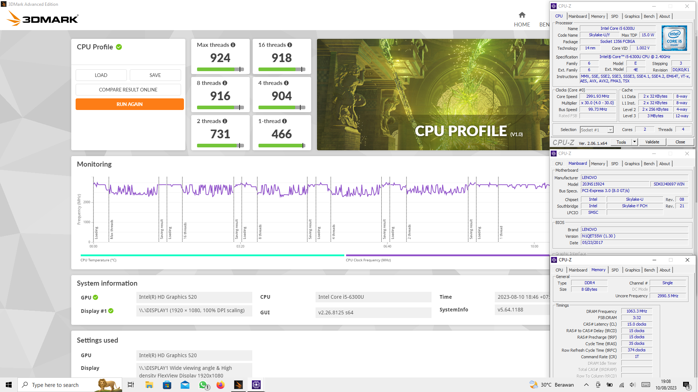Click the weather widget 30°C Berawan

pyautogui.click(x=551, y=385)
